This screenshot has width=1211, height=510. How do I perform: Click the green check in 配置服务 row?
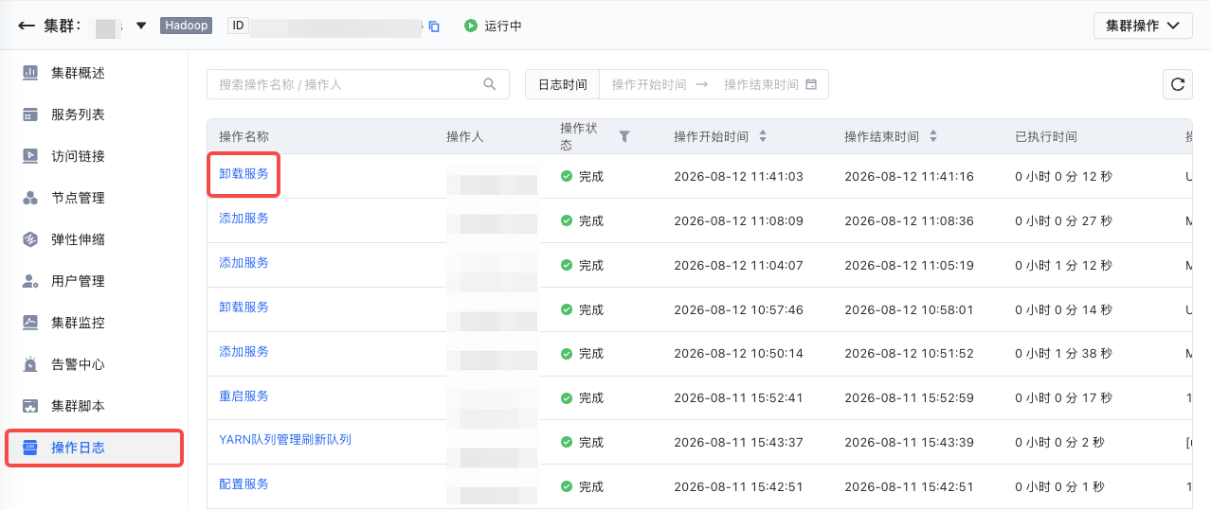[x=567, y=486]
